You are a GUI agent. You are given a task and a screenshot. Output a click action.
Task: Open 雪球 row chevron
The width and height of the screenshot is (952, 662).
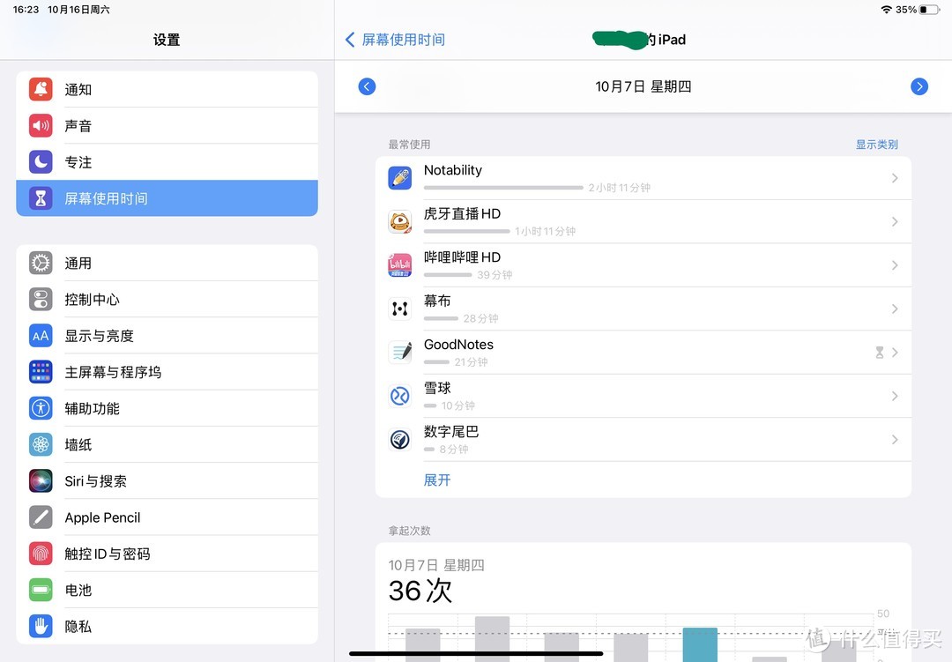coord(895,396)
